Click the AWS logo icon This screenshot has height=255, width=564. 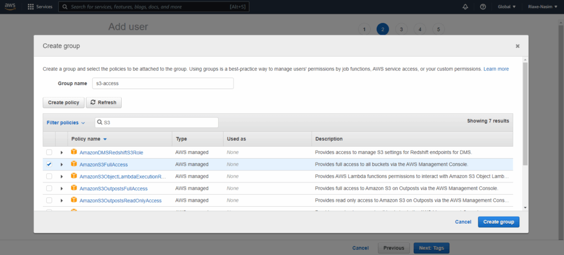10,7
